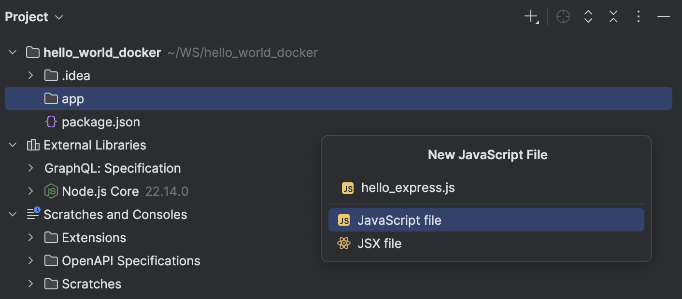
Task: Expand GraphQL: Specification library
Action: click(30, 168)
